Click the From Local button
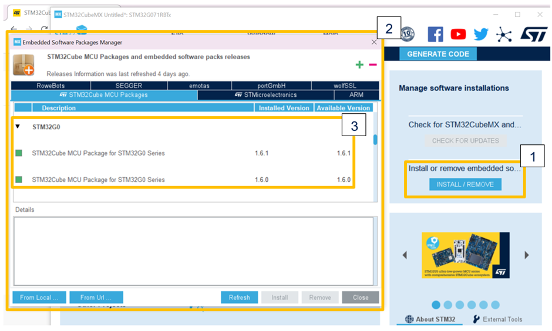The width and height of the screenshot is (552, 331). point(39,297)
